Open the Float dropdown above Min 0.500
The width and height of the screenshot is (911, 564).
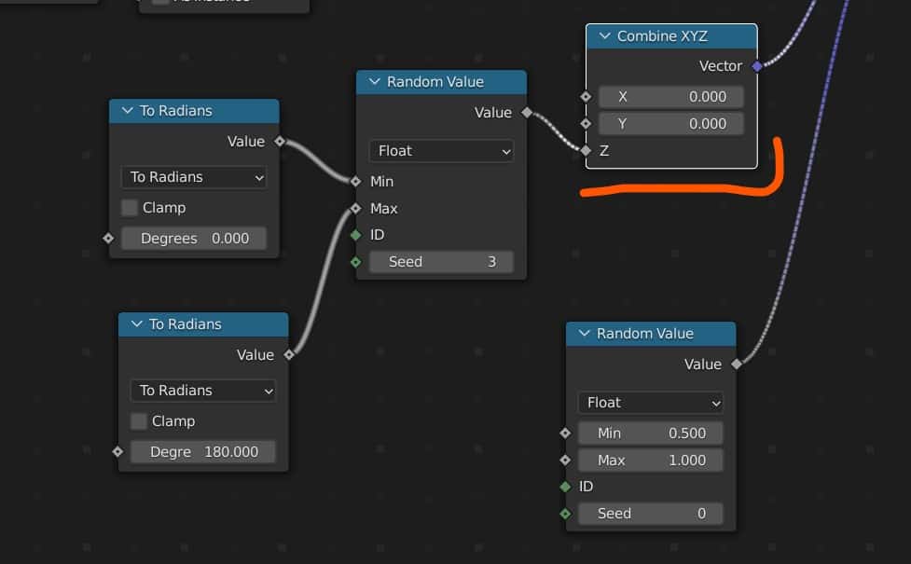pyautogui.click(x=650, y=403)
